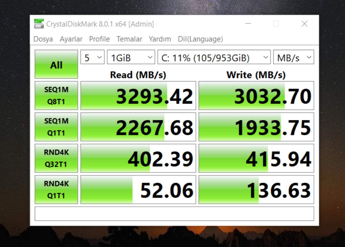The image size is (345, 247).
Task: Open the Temalar menu
Action: pyautogui.click(x=129, y=39)
